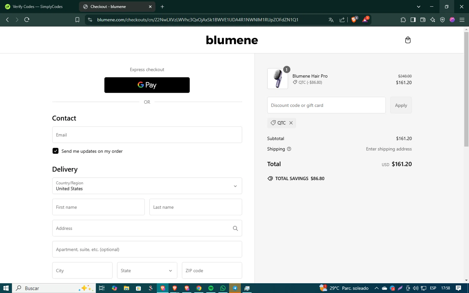This screenshot has height=293, width=469.
Task: Open the extensions puzzle icon
Action: (x=403, y=20)
